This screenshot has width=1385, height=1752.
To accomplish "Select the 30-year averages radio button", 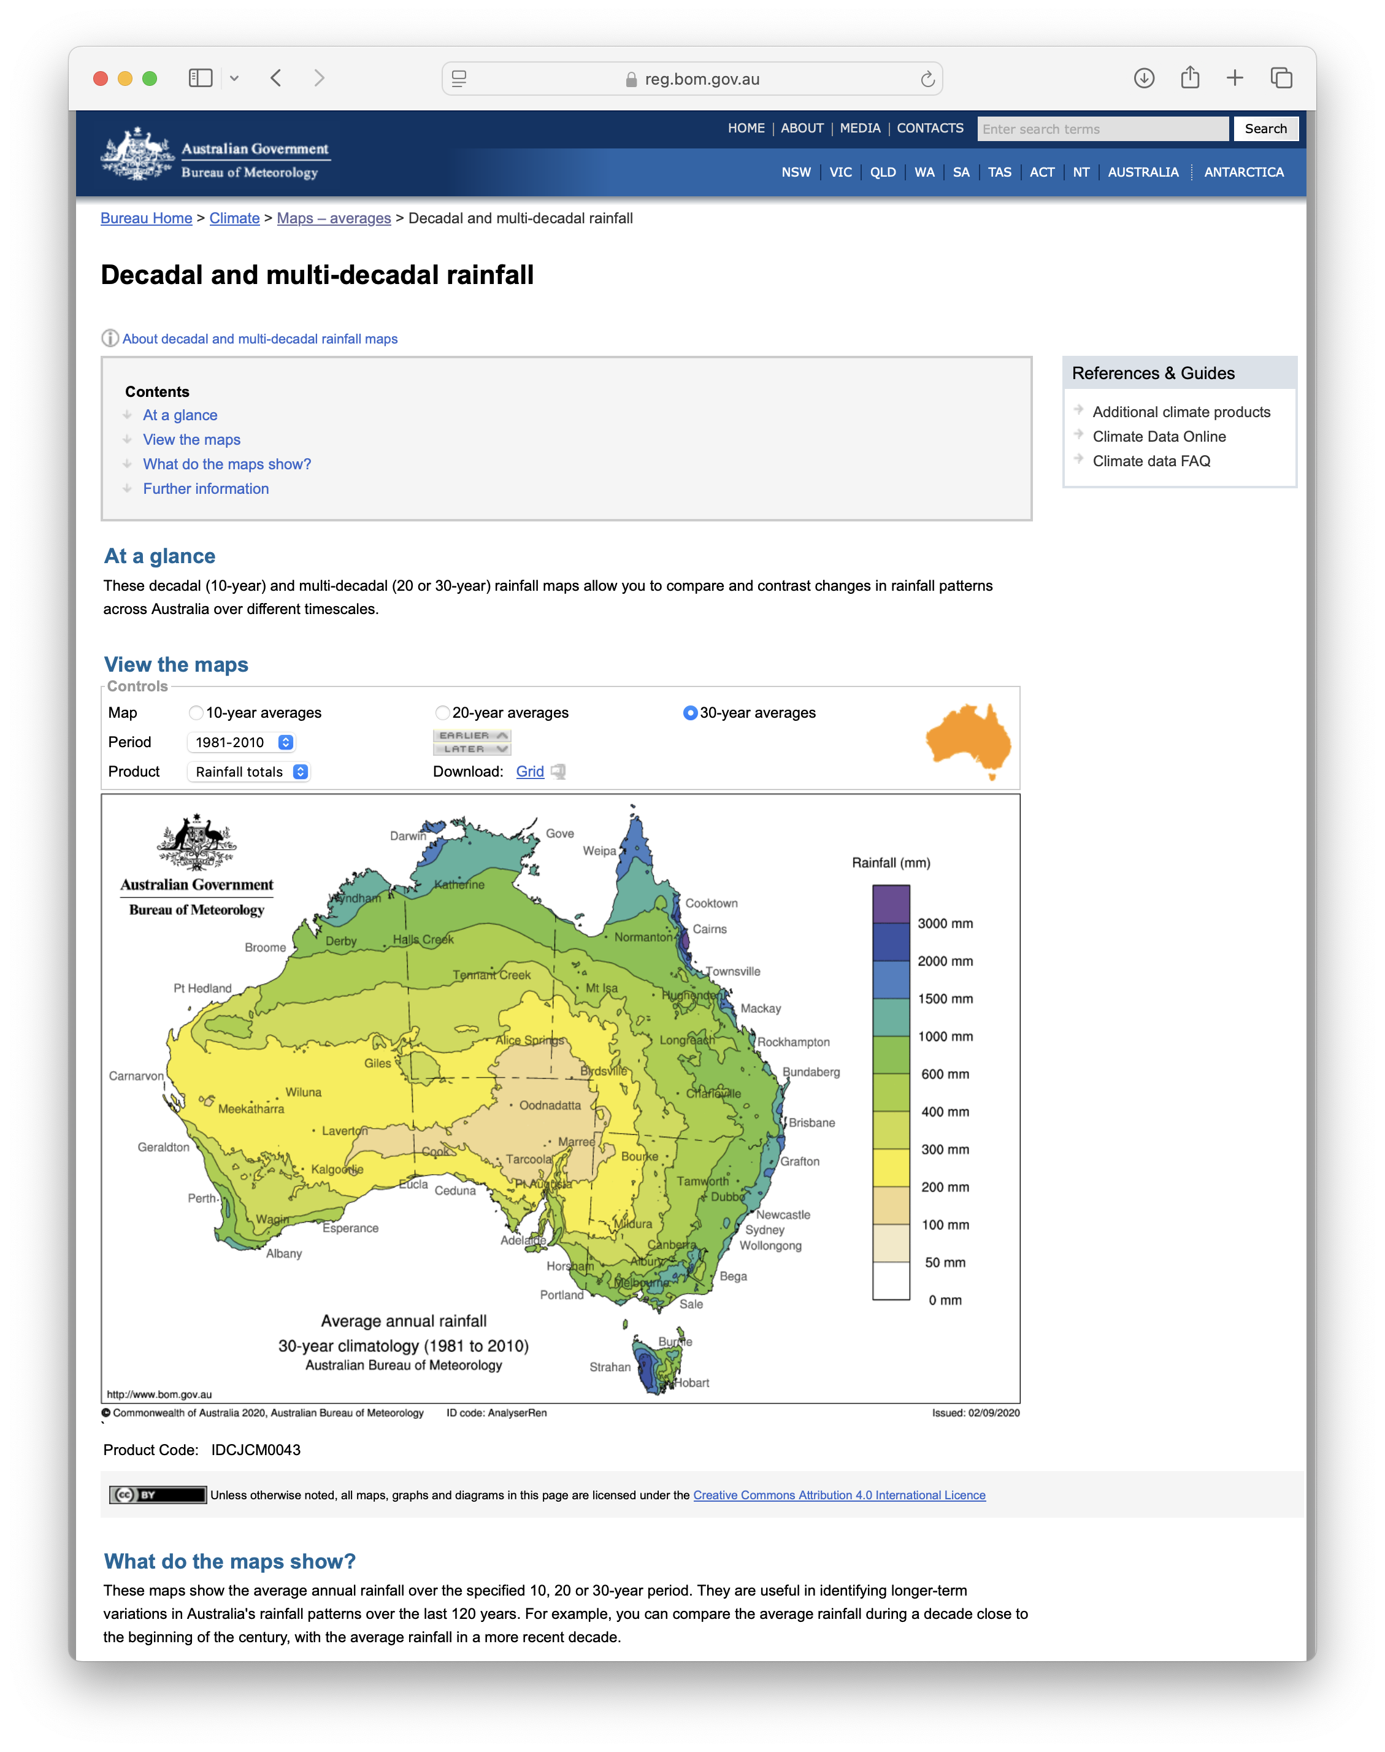I will tap(690, 713).
